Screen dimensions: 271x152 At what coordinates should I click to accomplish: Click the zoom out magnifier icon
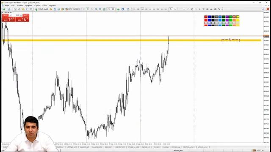tap(100, 9)
